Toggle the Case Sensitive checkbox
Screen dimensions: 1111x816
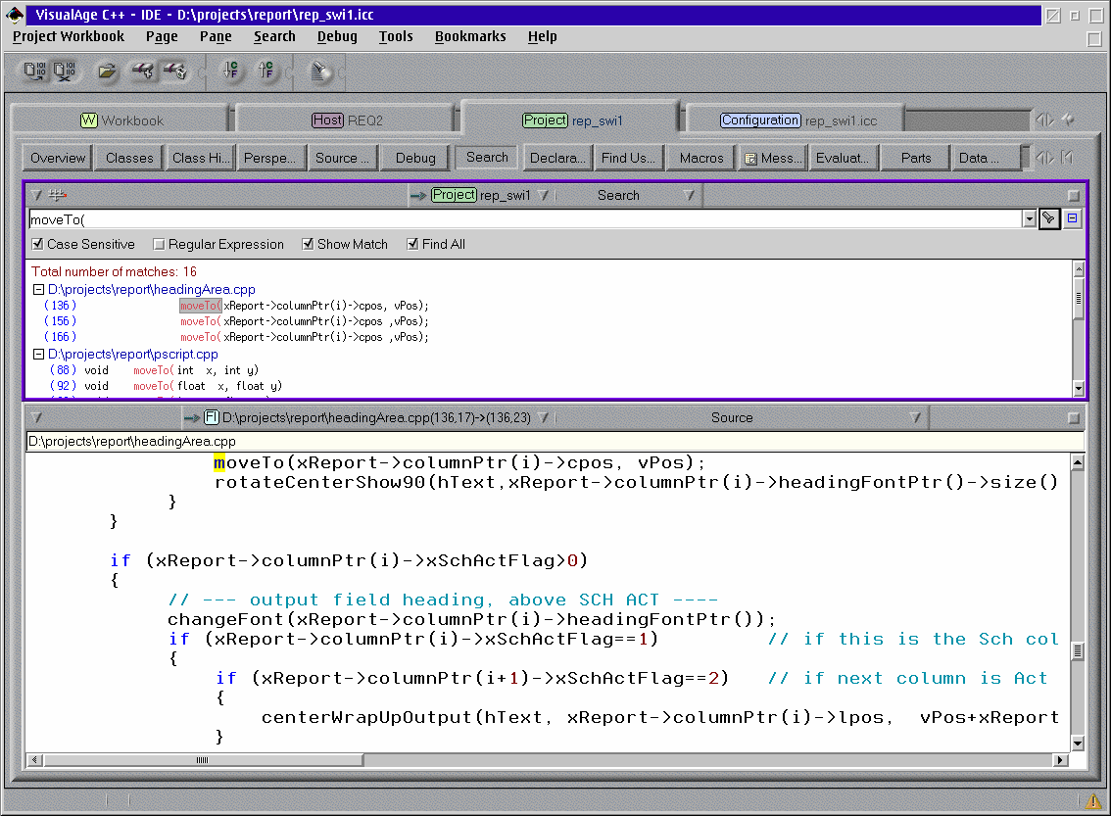tap(37, 244)
